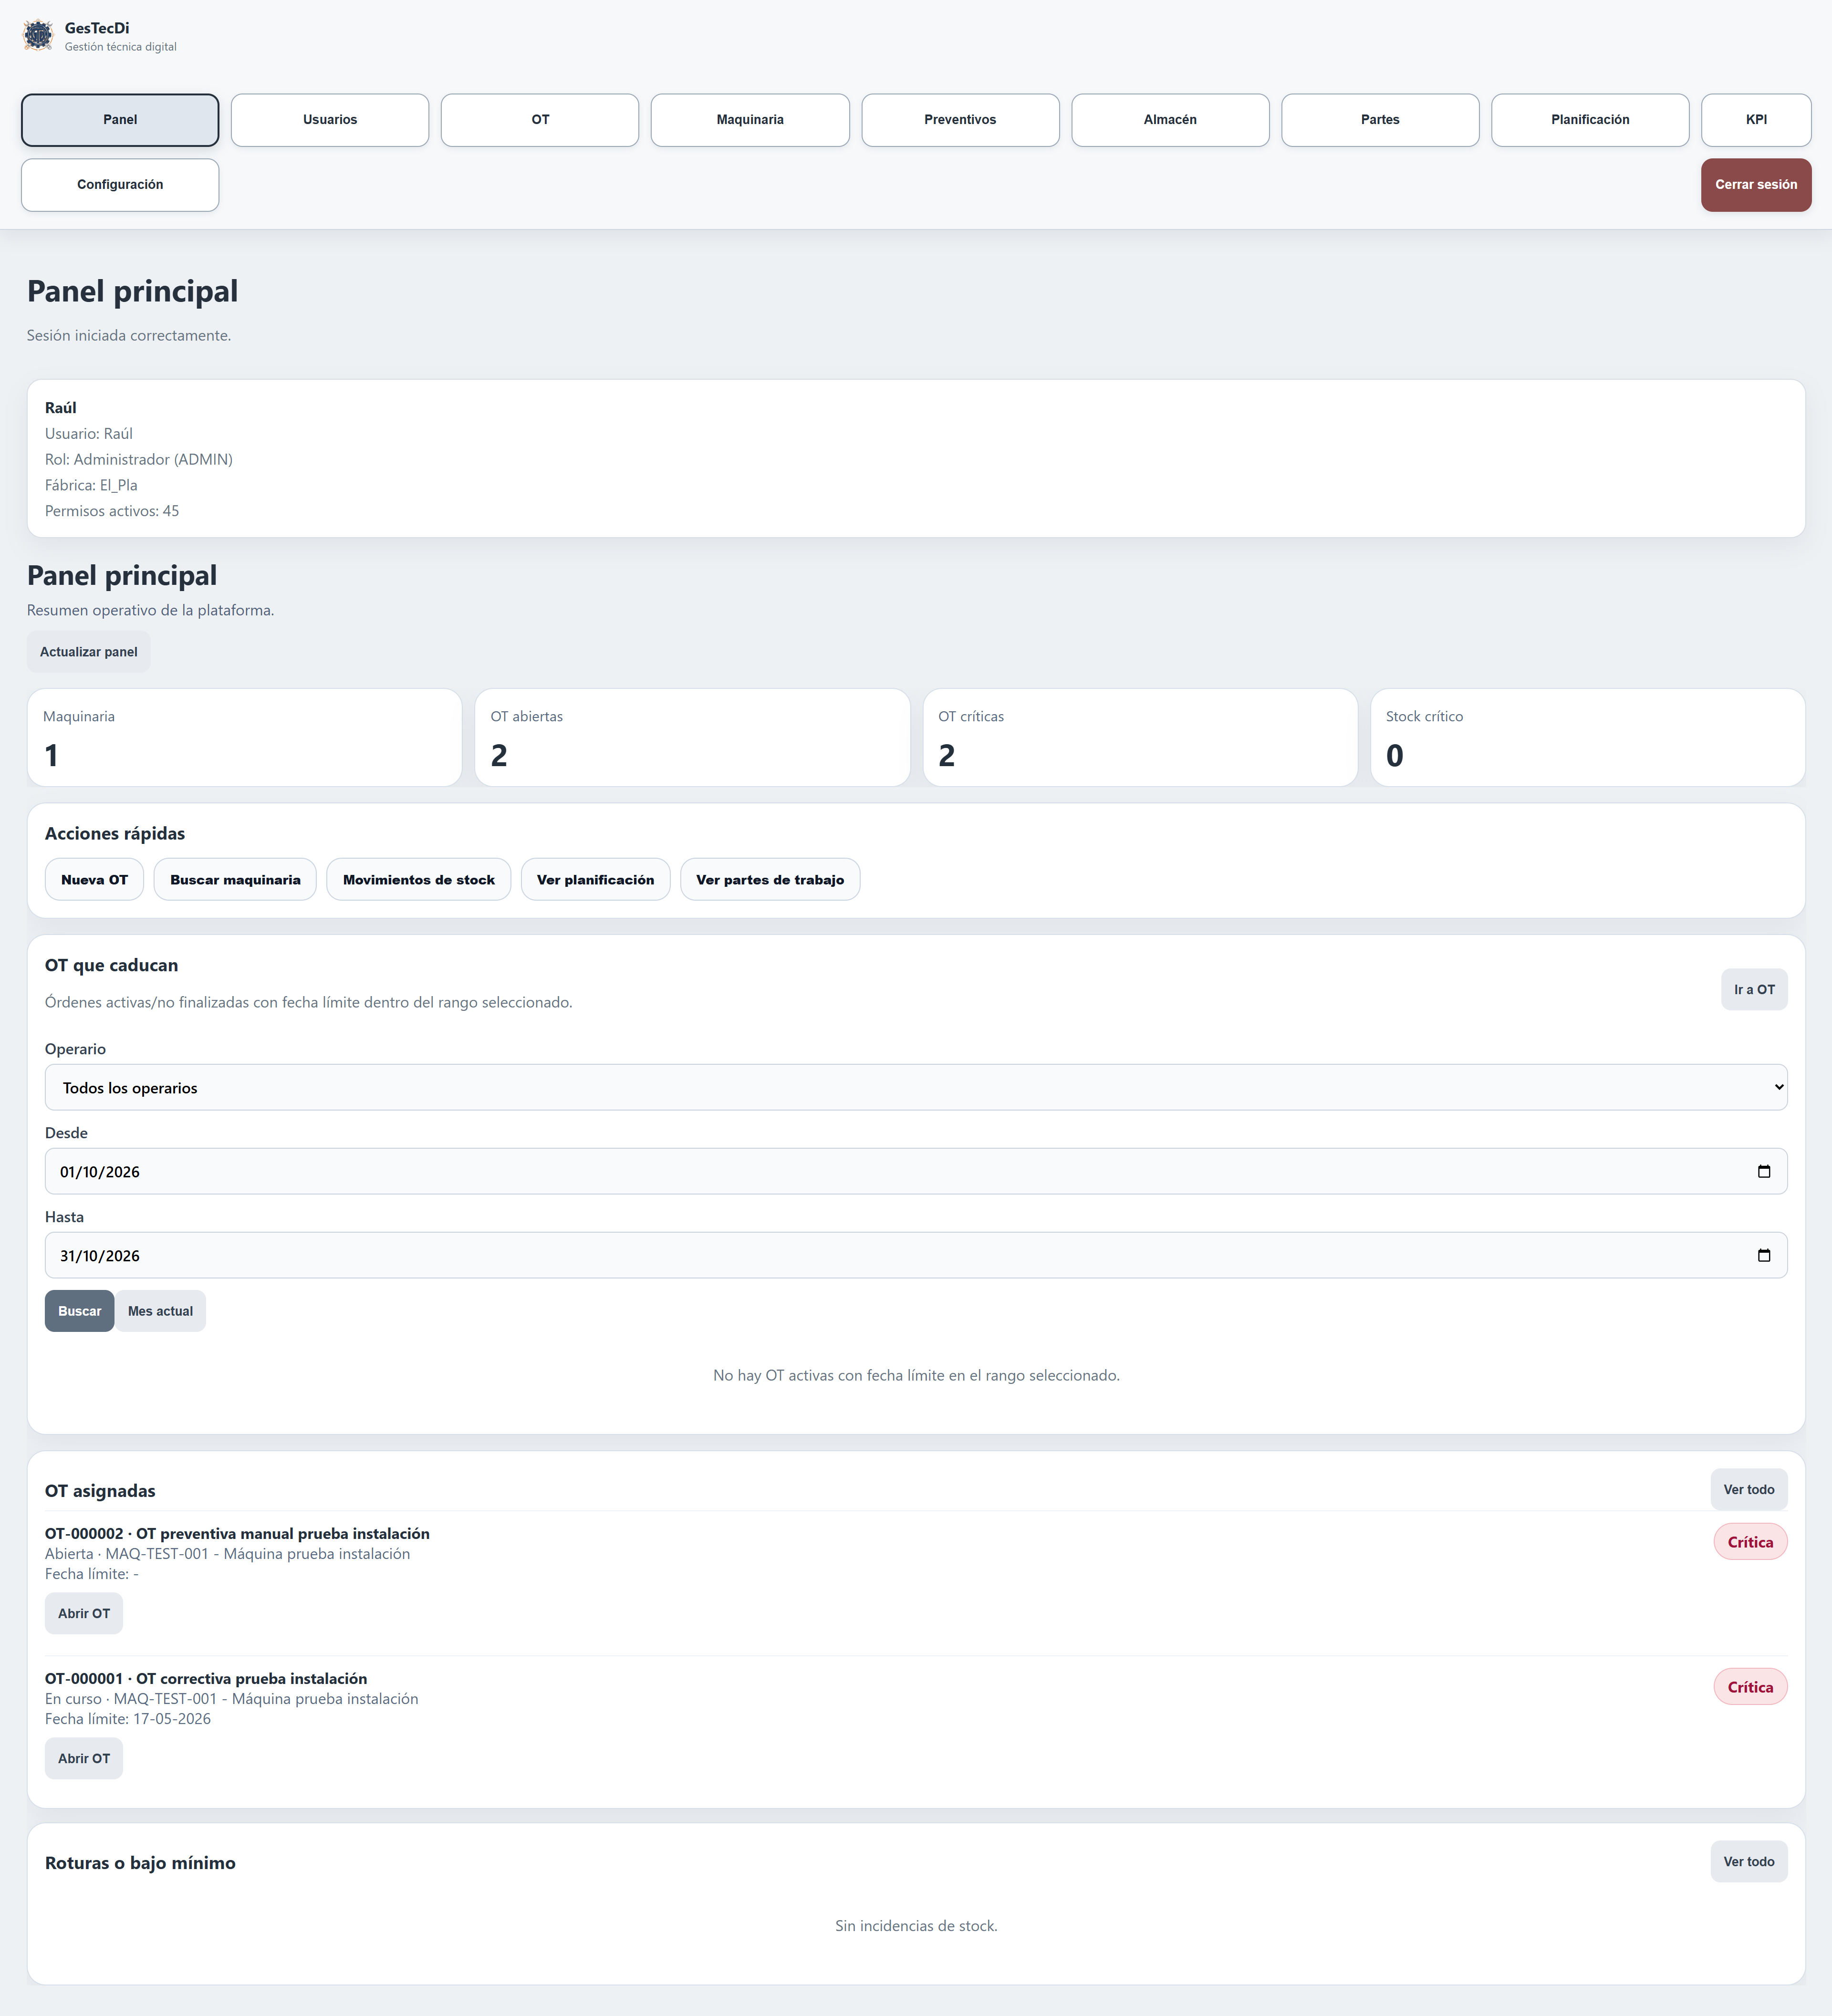1832x2016 pixels.
Task: Click the OT abiertas summary card
Action: (692, 737)
